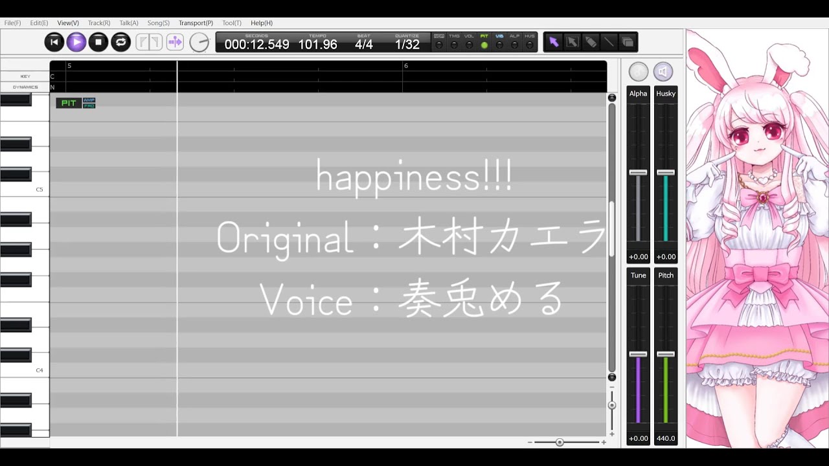Toggle the loop playback button
This screenshot has width=829, height=466.
pos(120,42)
